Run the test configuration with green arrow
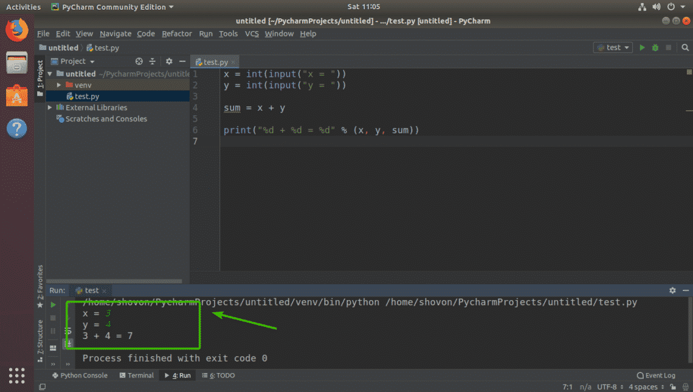 (643, 47)
